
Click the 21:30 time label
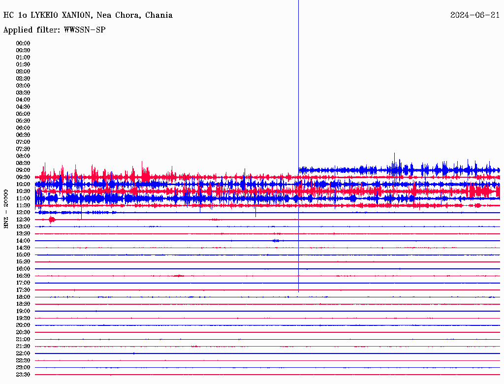(x=23, y=346)
